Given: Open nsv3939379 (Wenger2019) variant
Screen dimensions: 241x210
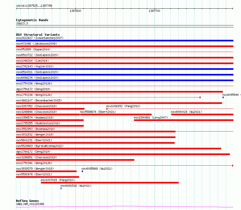Looking at the screenshot, I should pyautogui.click(x=35, y=169).
